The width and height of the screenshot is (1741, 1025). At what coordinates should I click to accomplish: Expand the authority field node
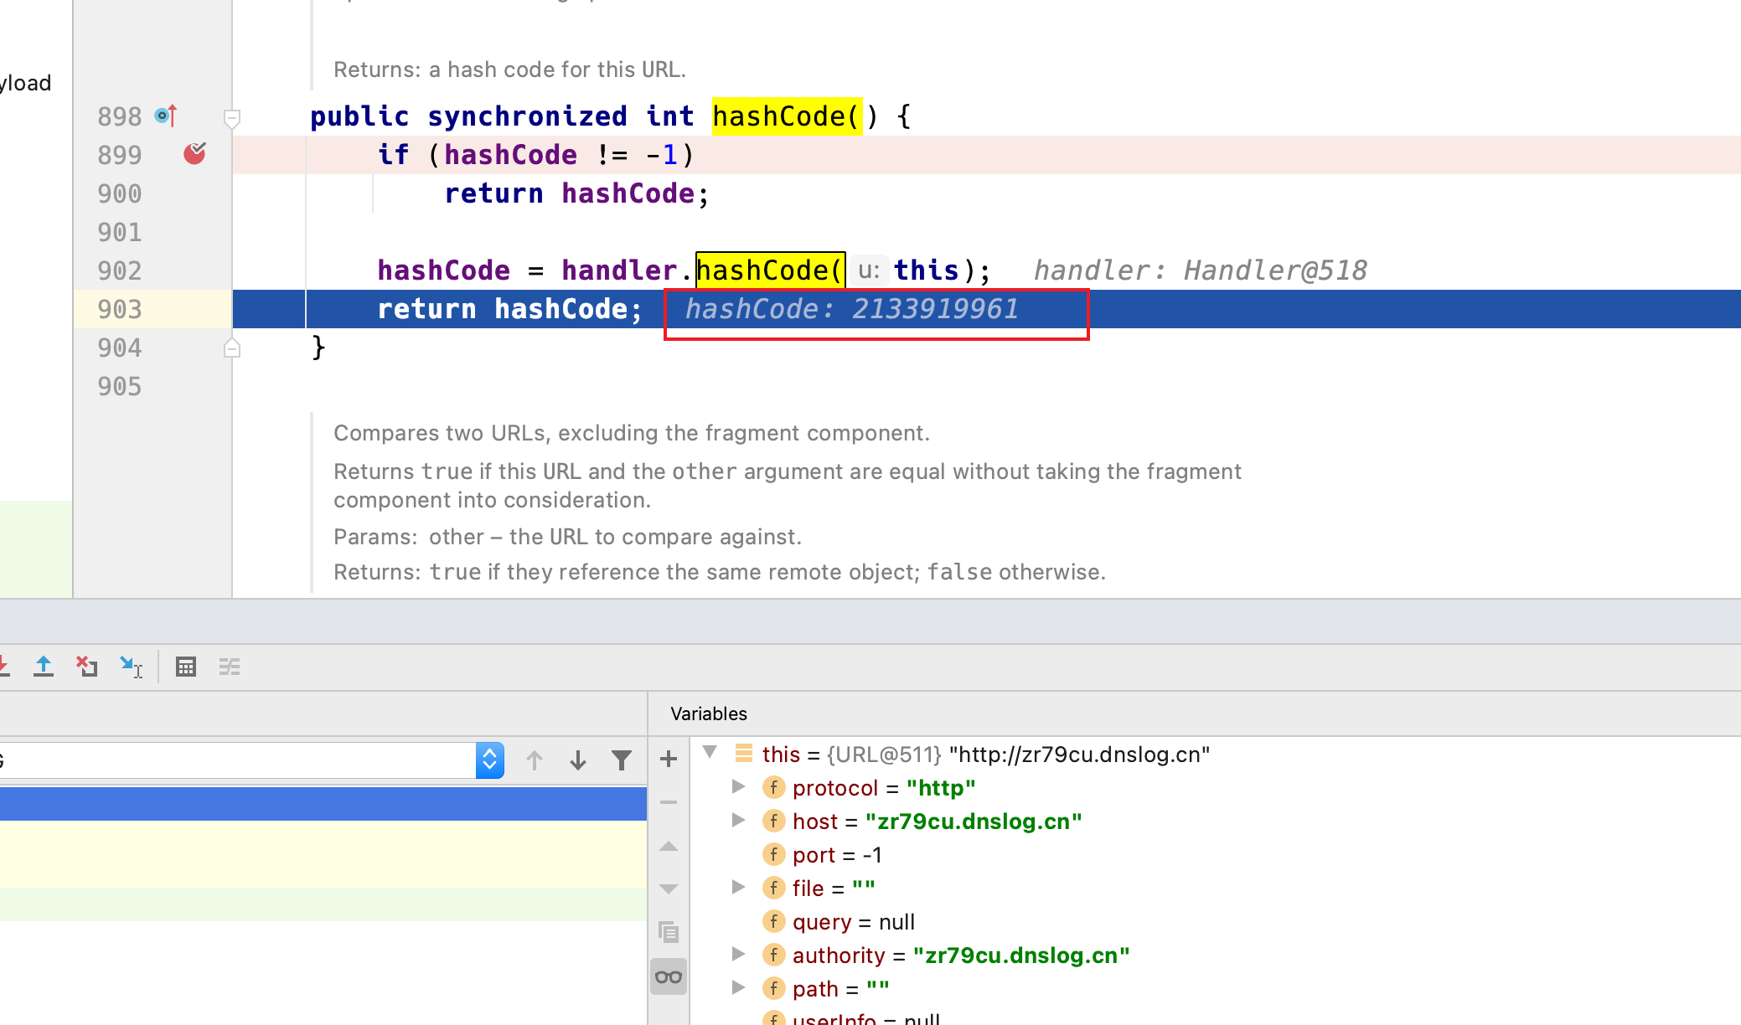738,954
